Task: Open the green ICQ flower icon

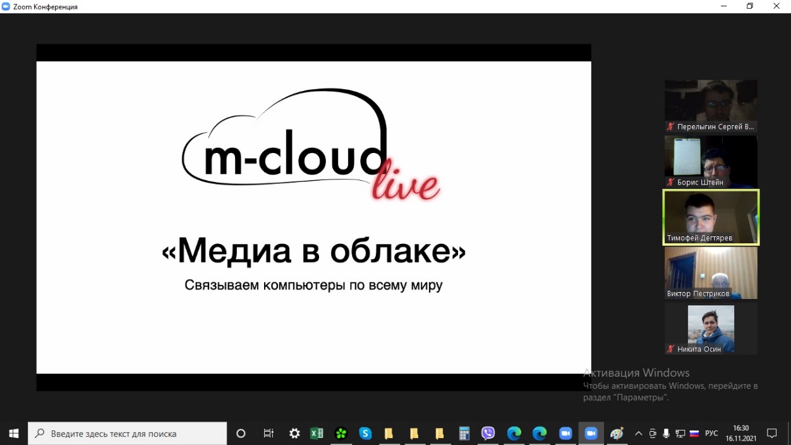Action: tap(341, 434)
